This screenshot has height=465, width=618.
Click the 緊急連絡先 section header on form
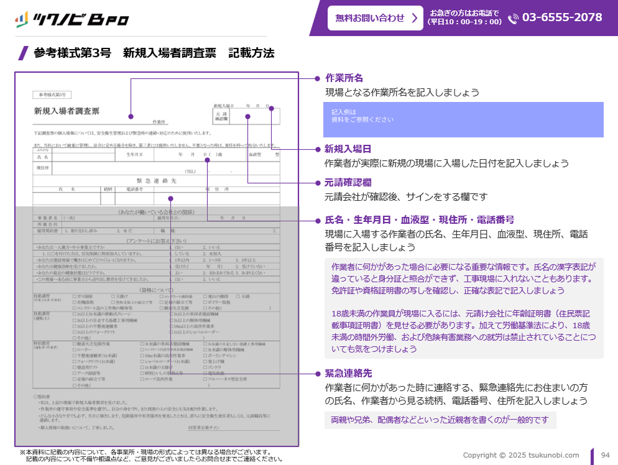coord(157,181)
